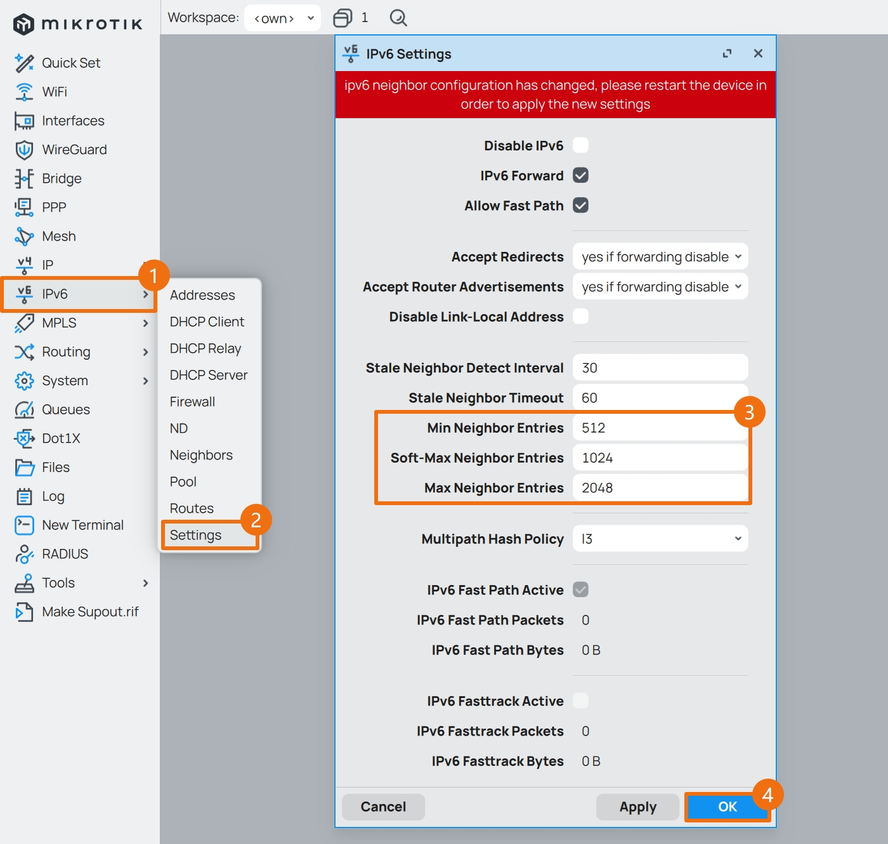This screenshot has height=844, width=888.
Task: Uncheck the IPv6 Forward checkbox
Action: click(580, 175)
